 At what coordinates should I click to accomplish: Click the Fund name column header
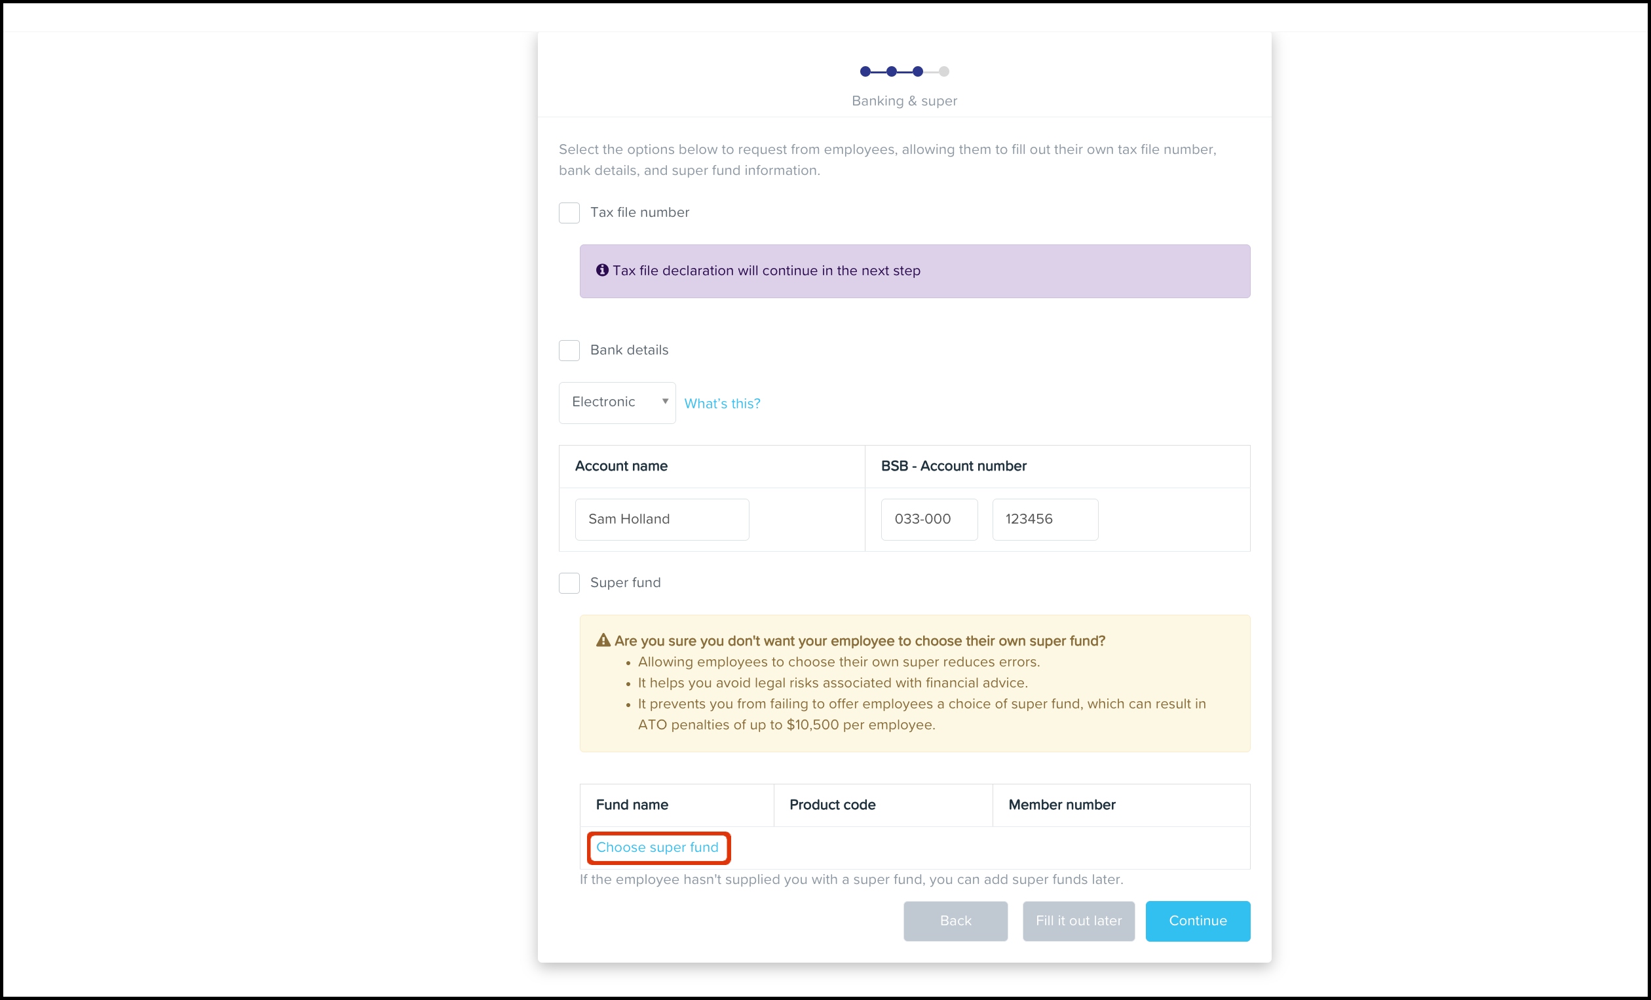(x=632, y=805)
